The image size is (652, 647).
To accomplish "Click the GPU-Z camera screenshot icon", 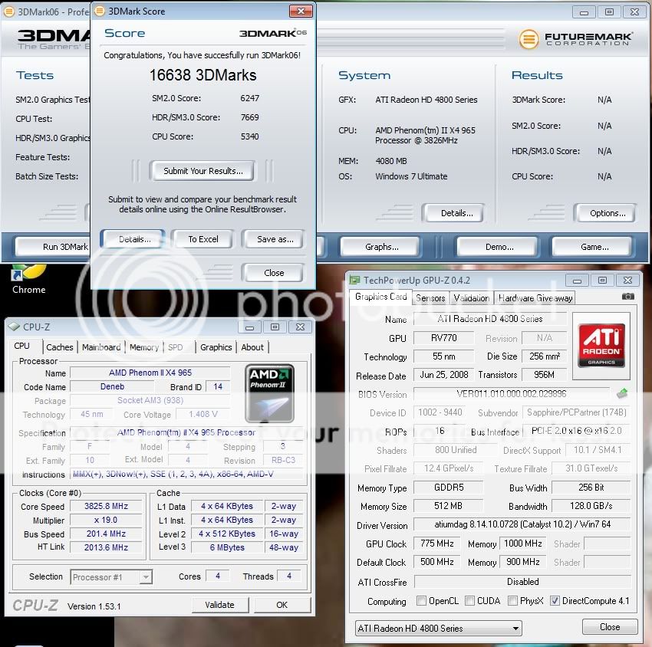I will (x=628, y=297).
